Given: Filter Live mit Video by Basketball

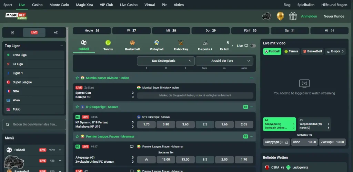Looking at the screenshot, I should click(x=312, y=51).
